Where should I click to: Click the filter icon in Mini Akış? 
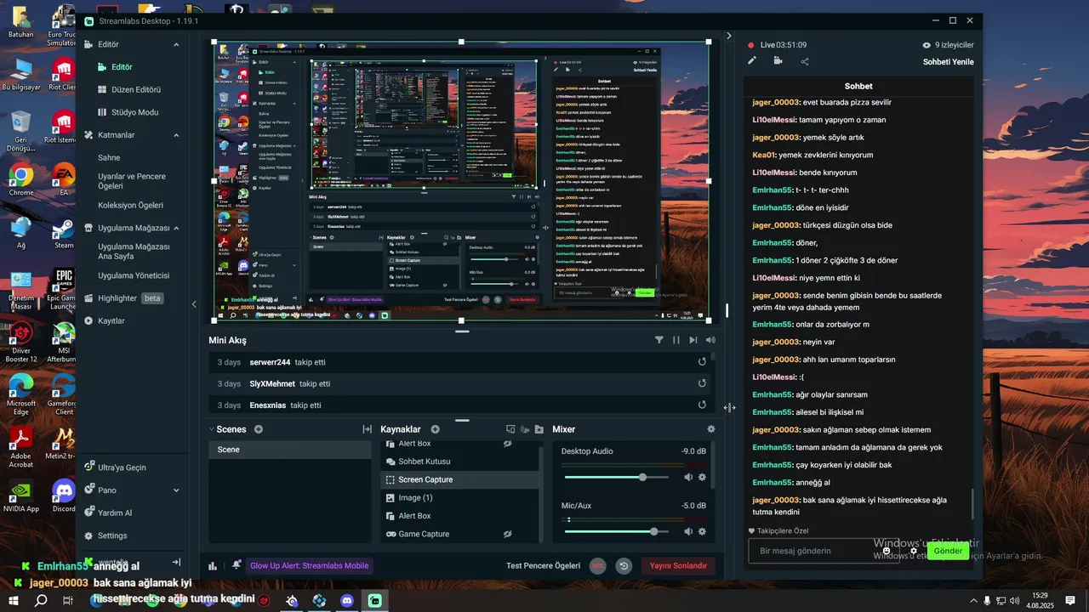coord(659,340)
